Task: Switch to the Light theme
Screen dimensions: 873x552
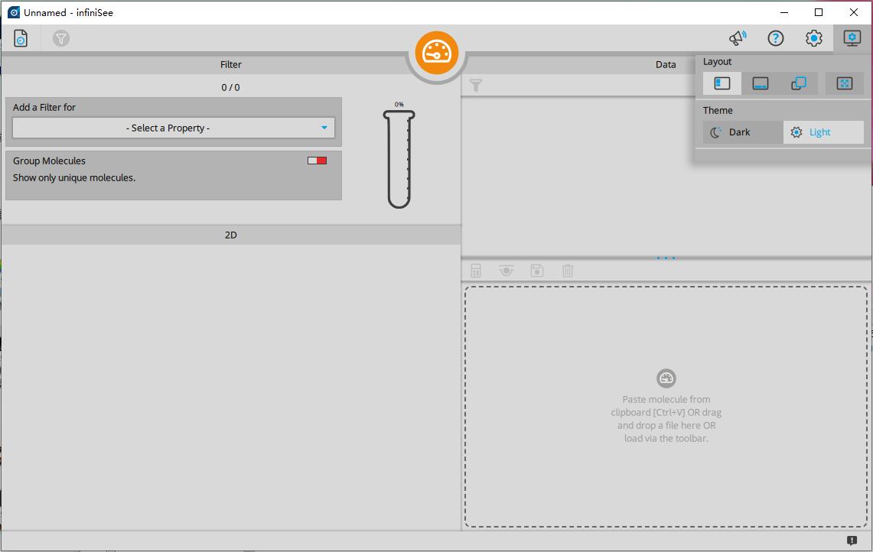Action: (823, 132)
